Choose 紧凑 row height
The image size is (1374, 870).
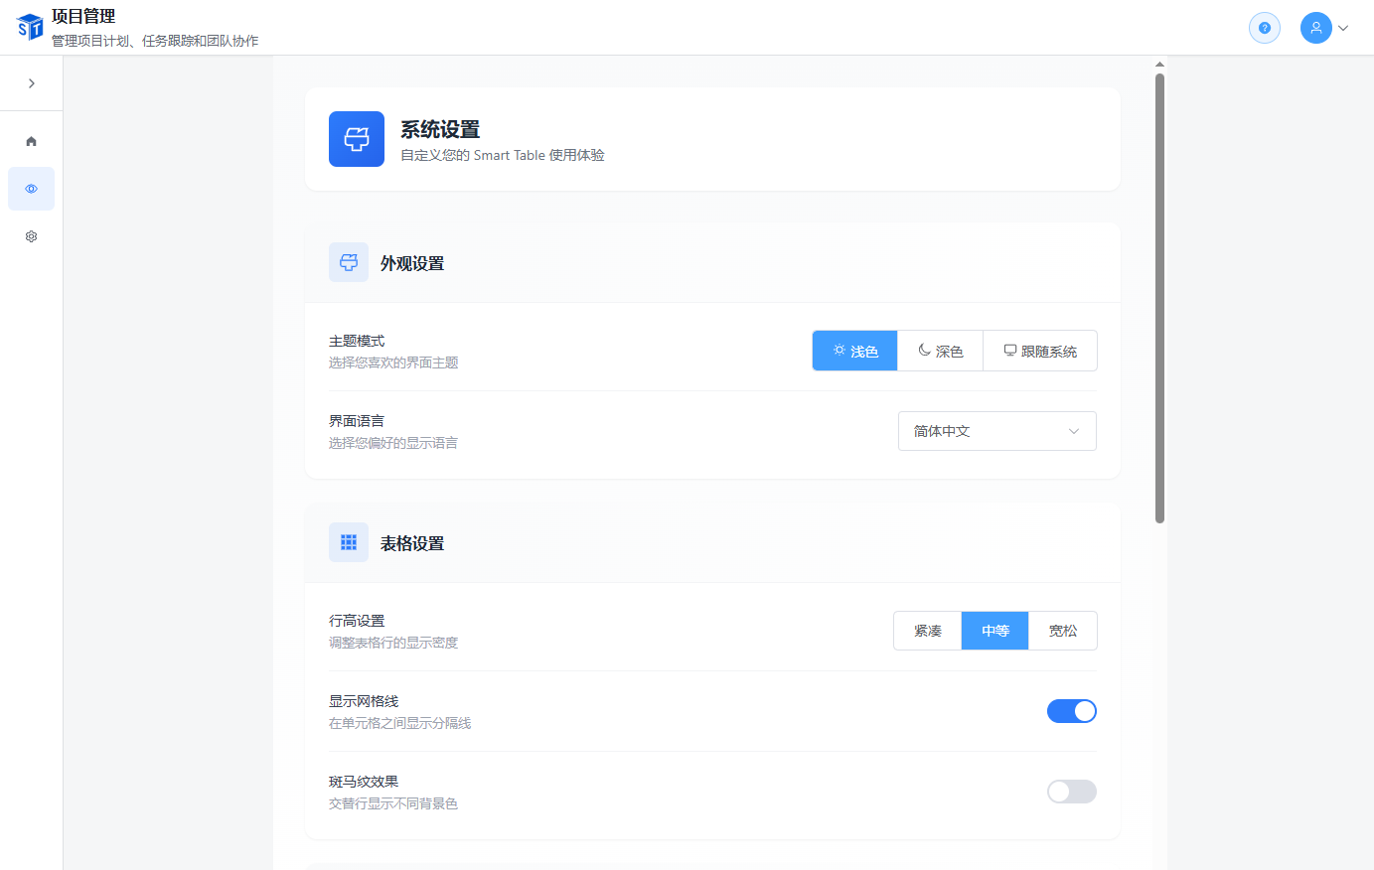928,631
